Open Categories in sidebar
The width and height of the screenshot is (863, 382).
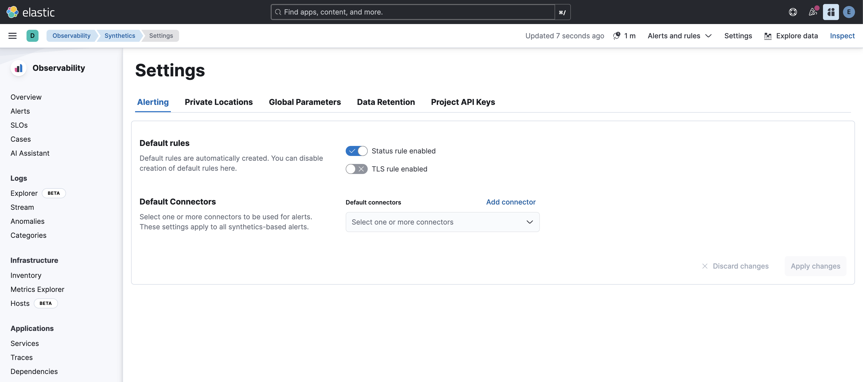point(29,236)
